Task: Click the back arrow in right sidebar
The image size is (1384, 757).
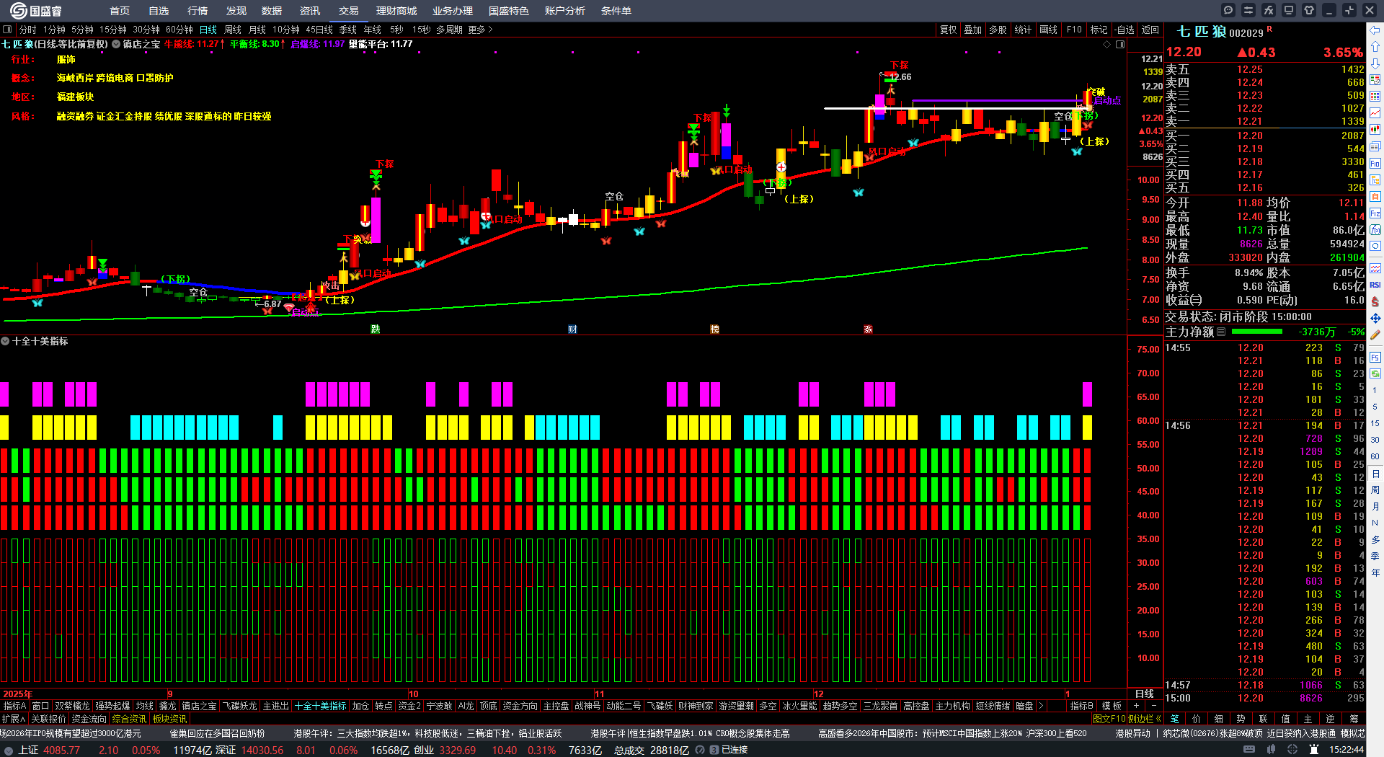Action: [x=1375, y=30]
